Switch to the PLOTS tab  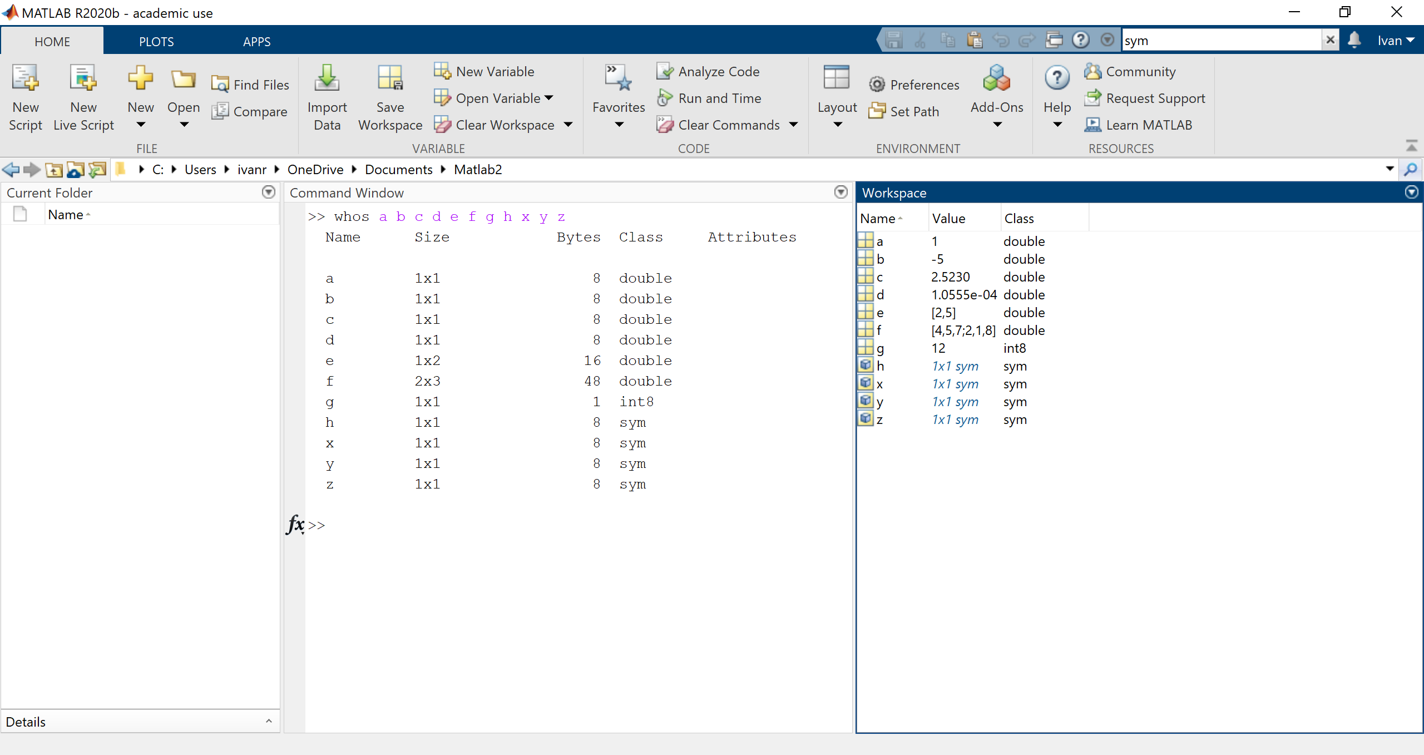[x=156, y=41]
